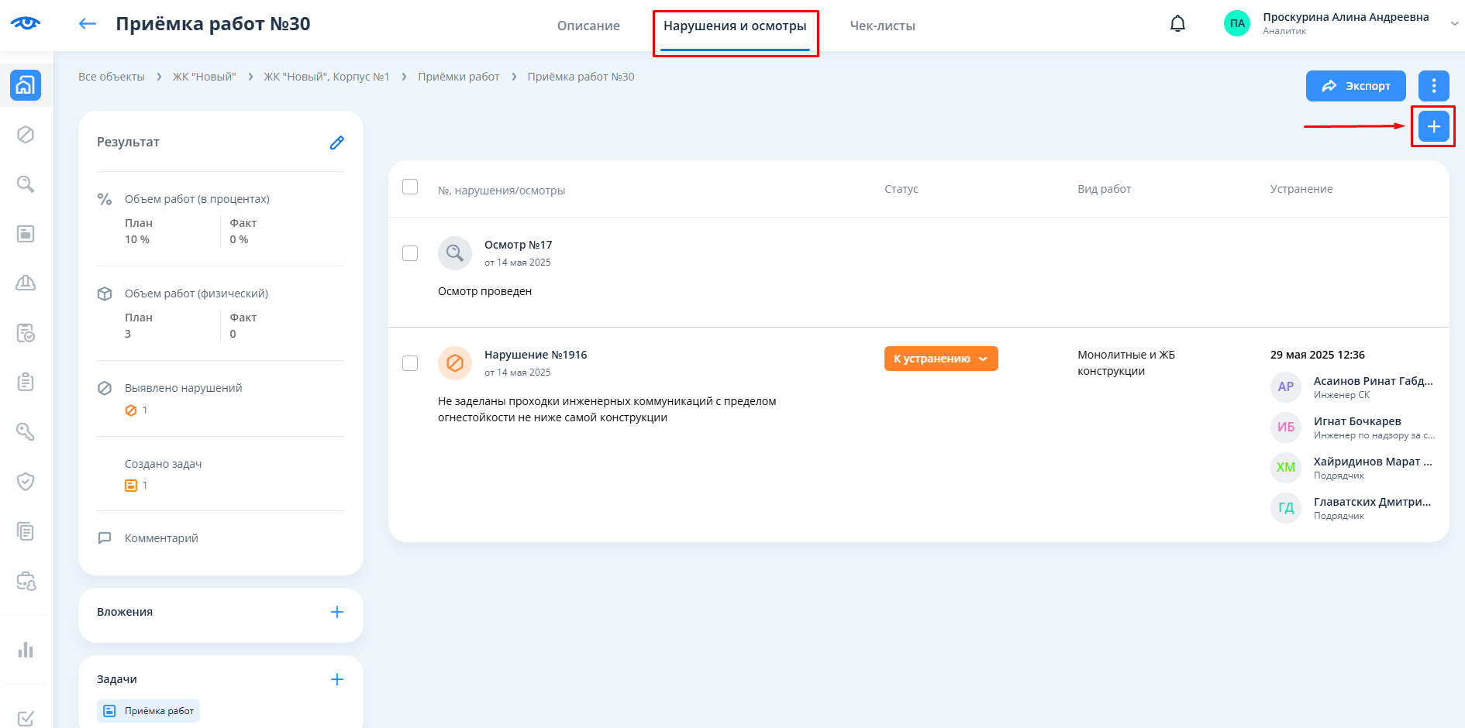The width and height of the screenshot is (1465, 728).
Task: Add a new violation with plus button
Action: coord(1433,126)
